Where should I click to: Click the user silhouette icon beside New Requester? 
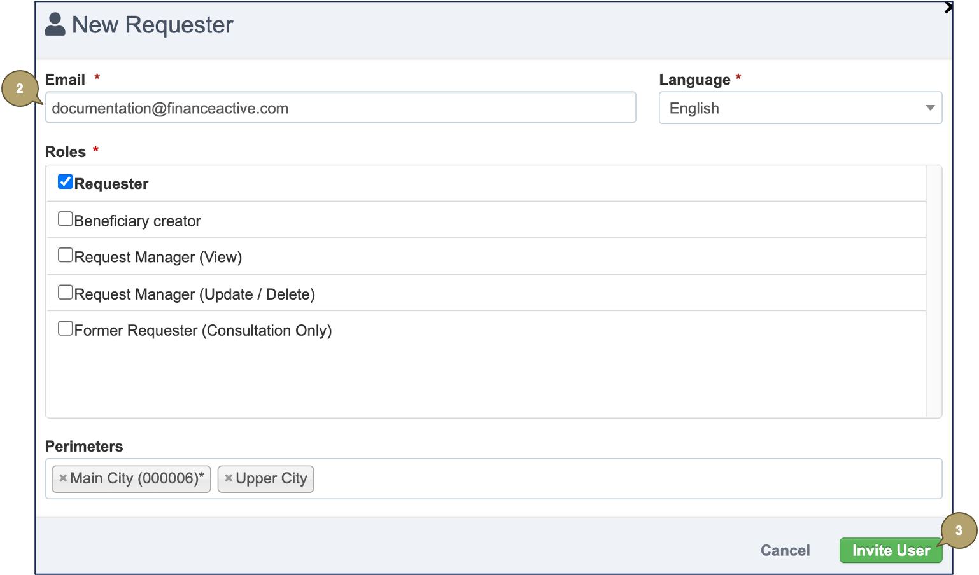[x=55, y=25]
